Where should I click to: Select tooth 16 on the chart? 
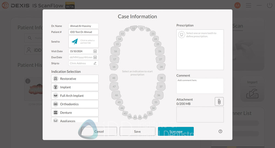coord(116,51)
